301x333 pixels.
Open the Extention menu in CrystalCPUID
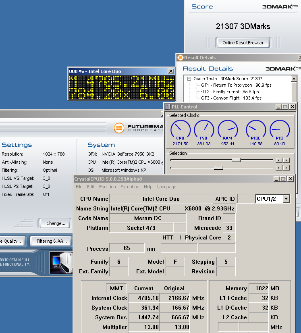130,187
